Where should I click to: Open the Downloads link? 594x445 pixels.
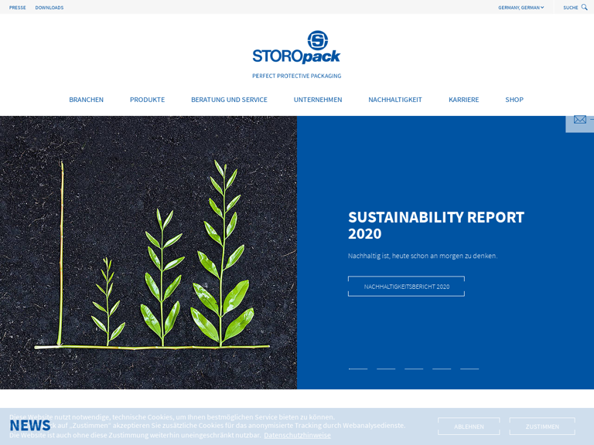pos(49,8)
